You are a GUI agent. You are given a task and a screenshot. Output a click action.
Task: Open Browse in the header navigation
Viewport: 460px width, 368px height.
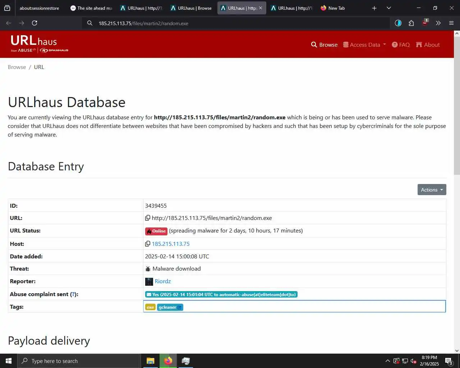(x=324, y=45)
